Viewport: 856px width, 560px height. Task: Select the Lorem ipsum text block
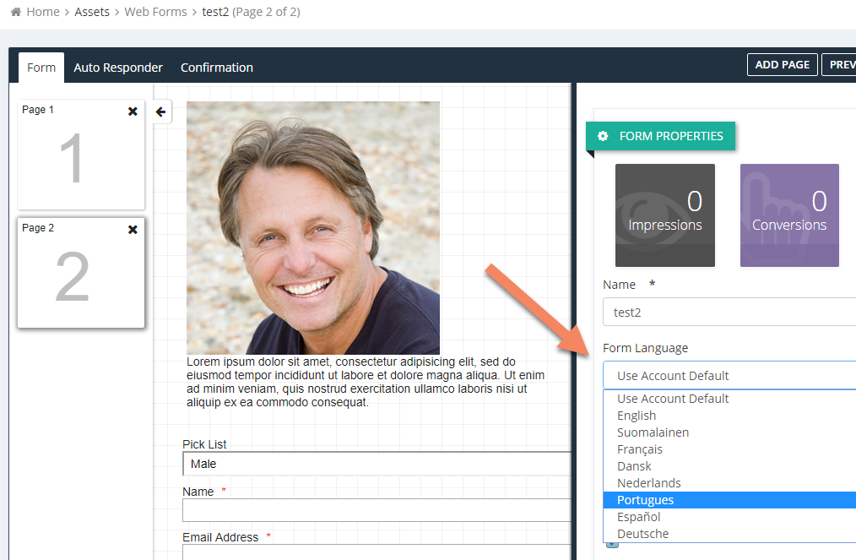366,382
